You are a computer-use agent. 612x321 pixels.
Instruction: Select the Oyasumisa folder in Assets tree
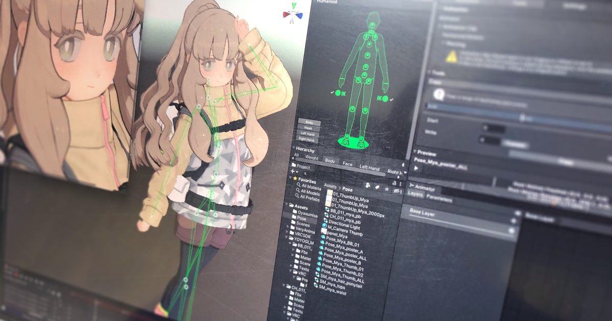(305, 212)
